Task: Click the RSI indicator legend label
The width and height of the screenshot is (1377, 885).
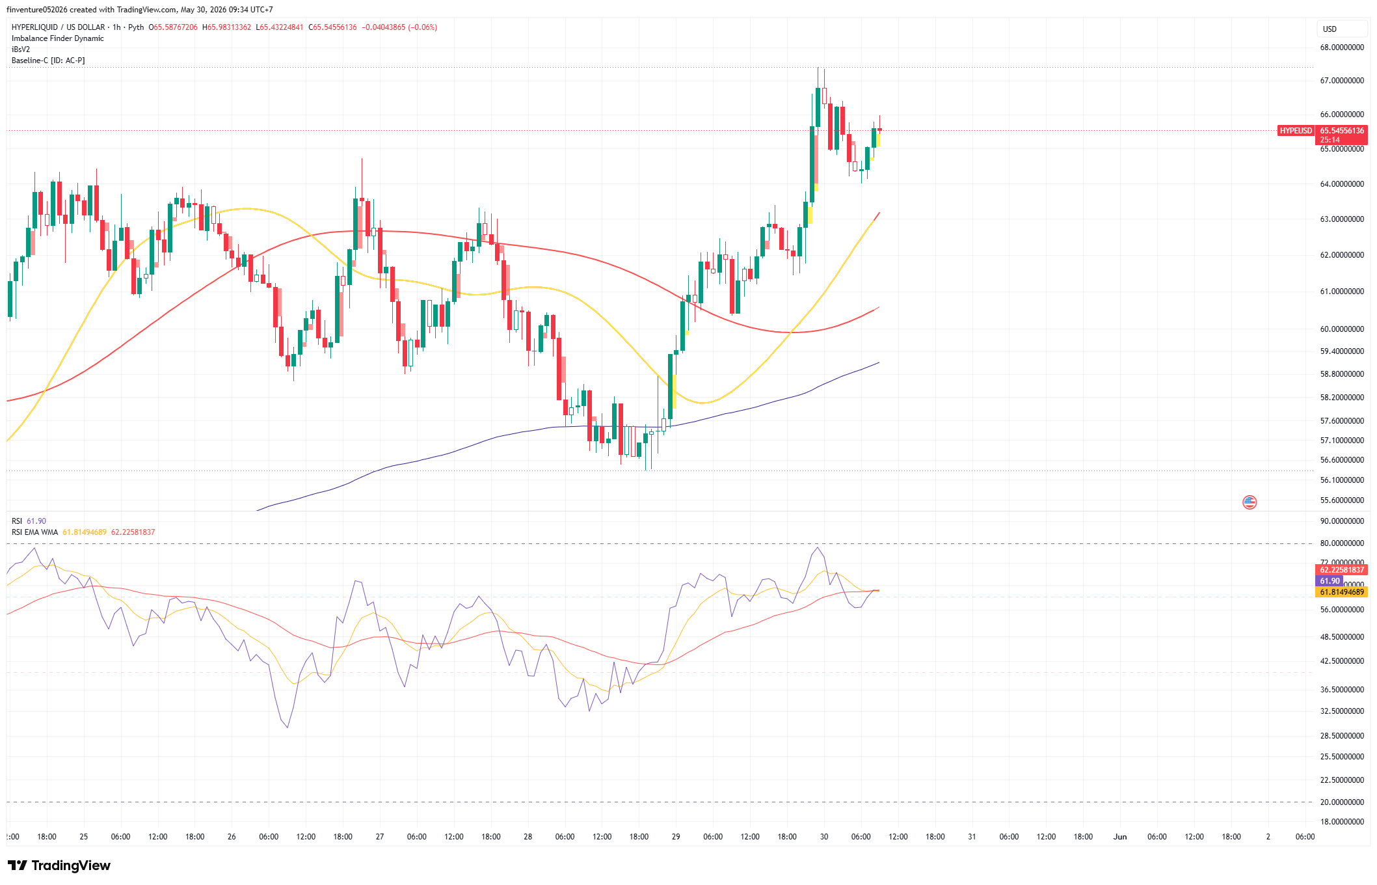Action: click(x=17, y=521)
